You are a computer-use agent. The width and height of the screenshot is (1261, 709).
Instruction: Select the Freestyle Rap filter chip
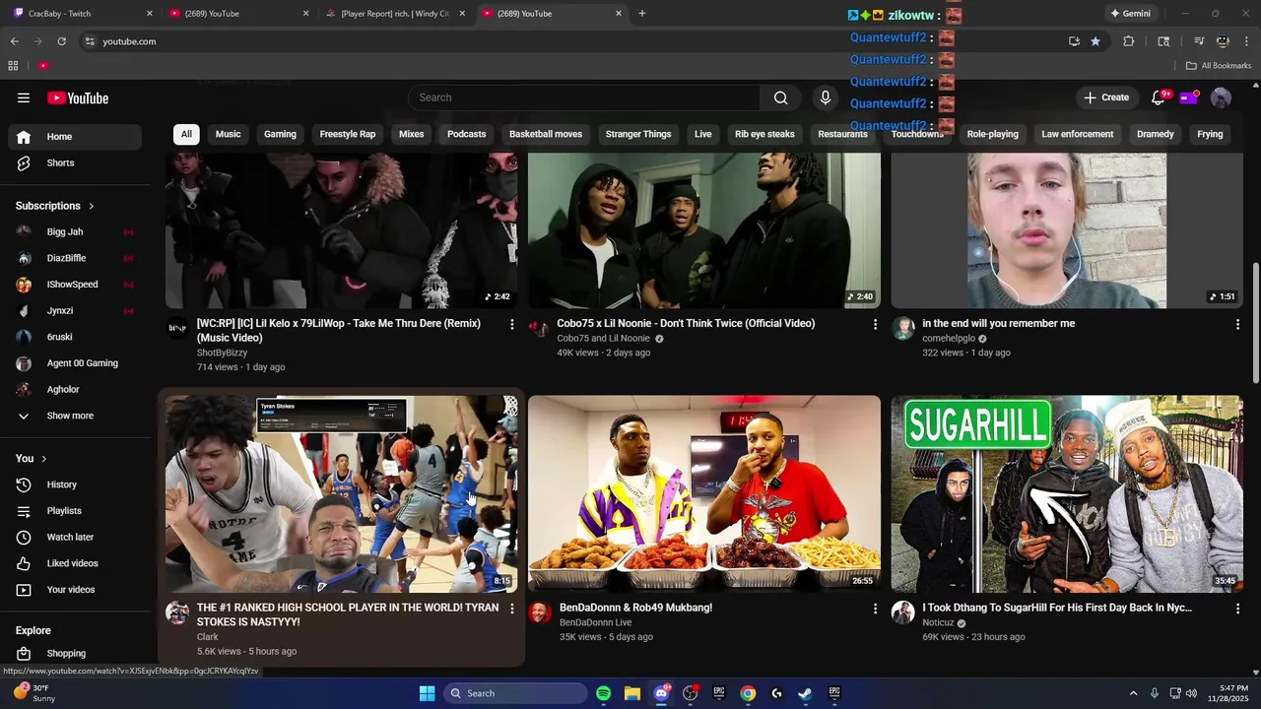[x=348, y=134]
